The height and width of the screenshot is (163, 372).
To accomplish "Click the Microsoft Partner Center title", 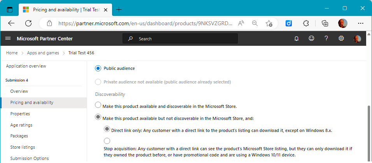I will click(x=45, y=38).
